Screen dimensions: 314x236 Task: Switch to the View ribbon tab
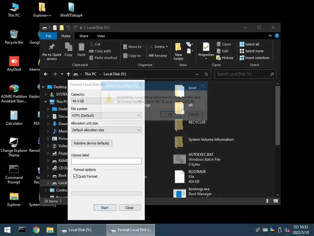[101, 36]
